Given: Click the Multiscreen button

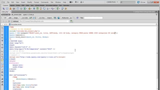Looking at the screenshot, I should 65,18.
